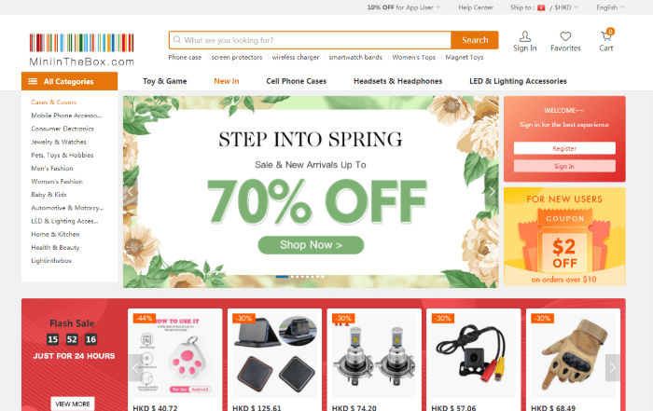
Task: Select the first banner slide indicator
Action: point(282,277)
